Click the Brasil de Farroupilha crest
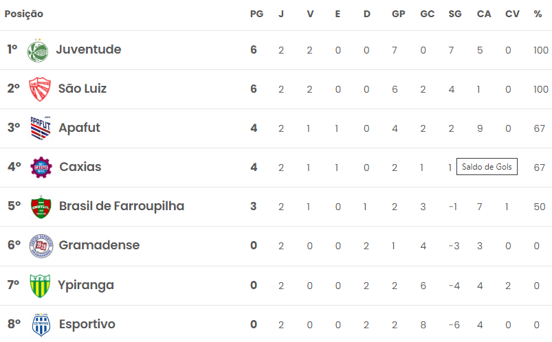Viewport: 552px width, 342px height. click(41, 207)
